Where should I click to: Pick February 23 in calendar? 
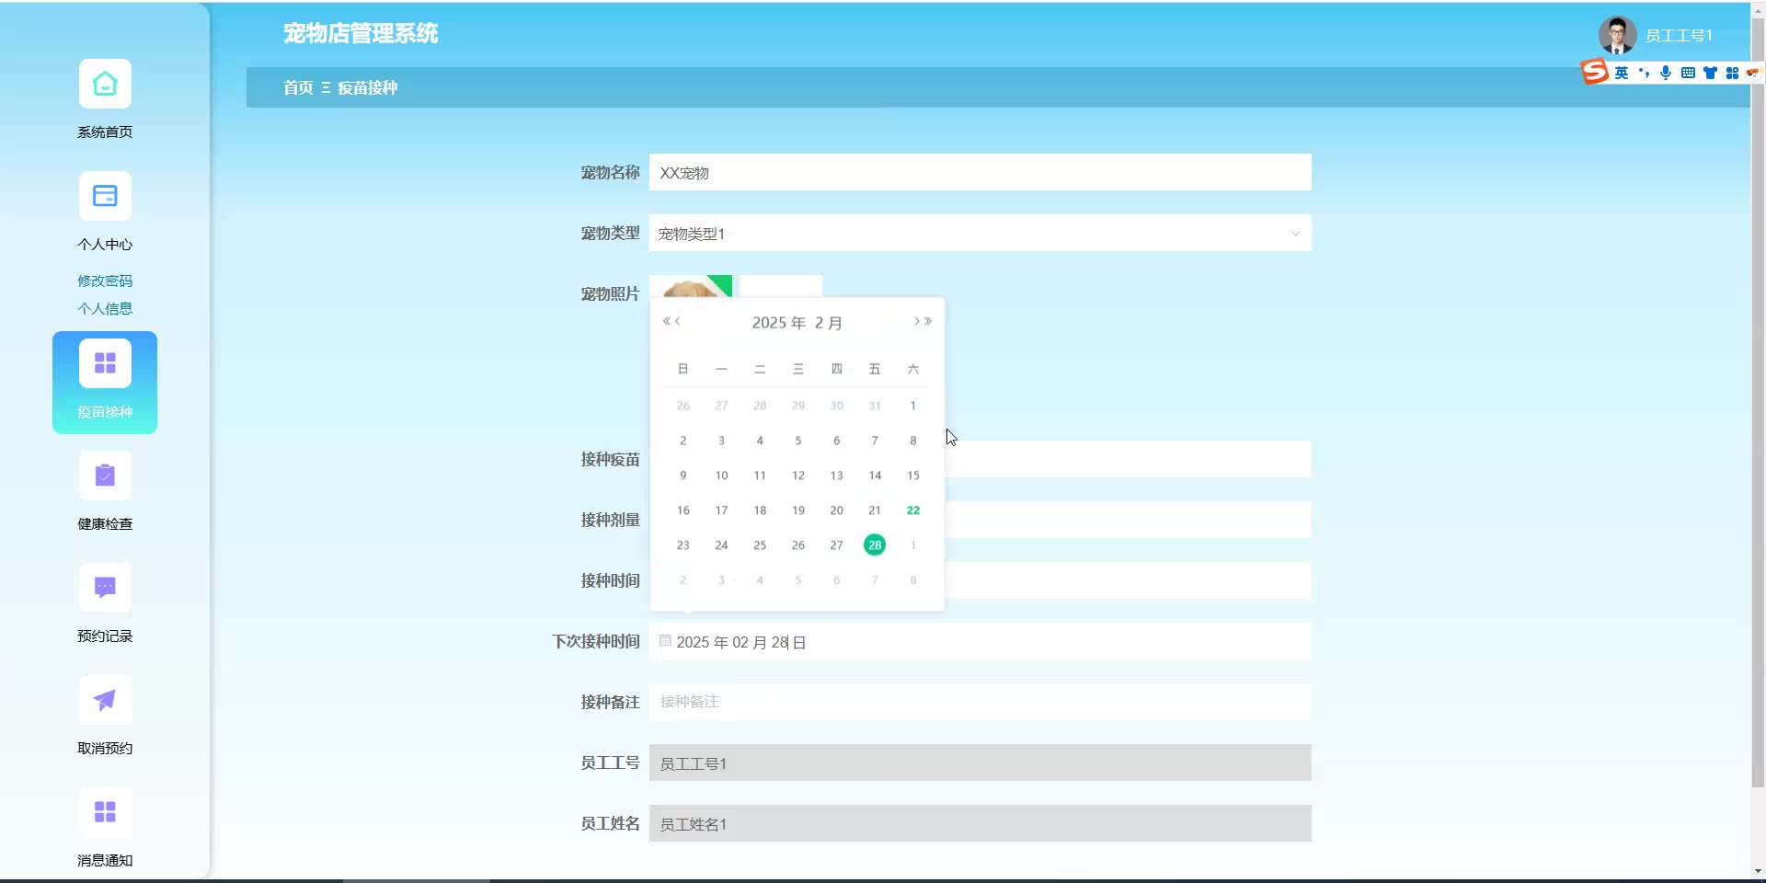click(x=682, y=545)
